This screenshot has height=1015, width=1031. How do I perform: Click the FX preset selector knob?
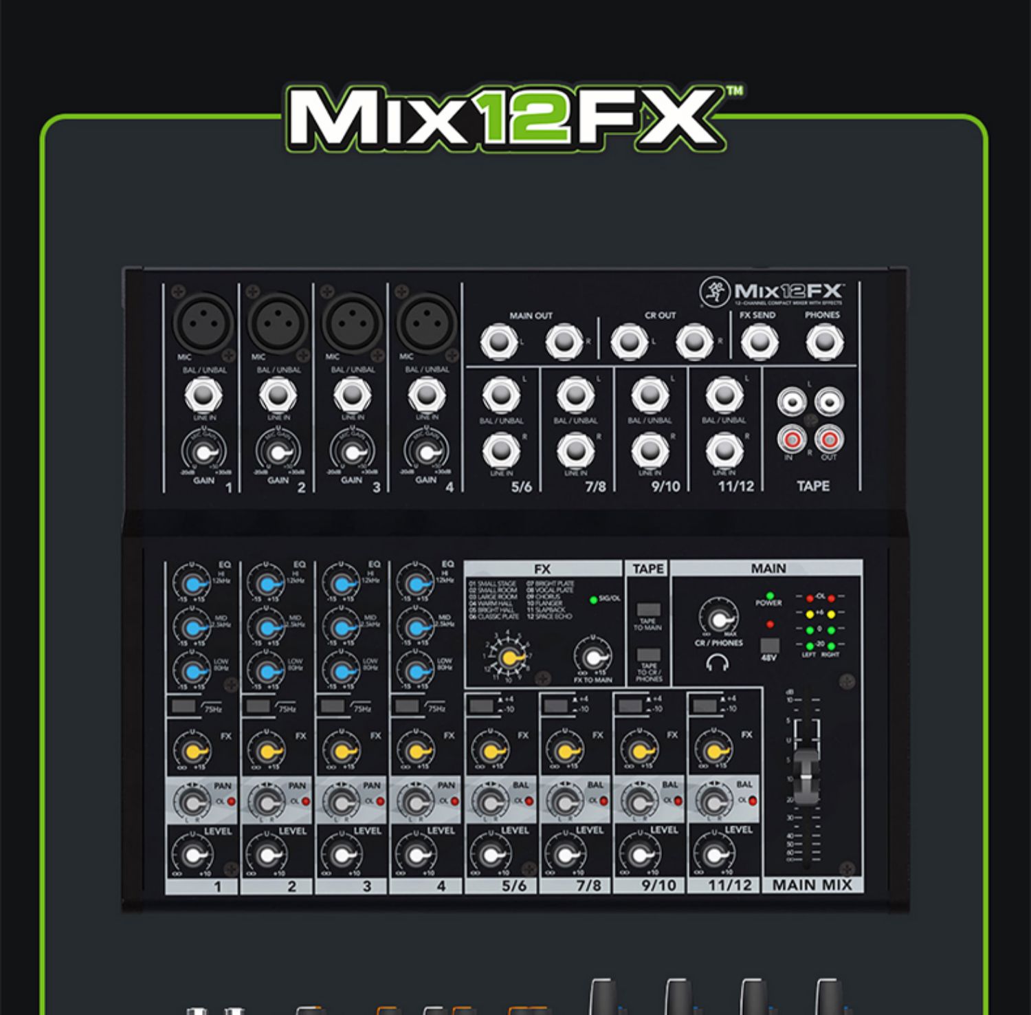click(x=509, y=657)
